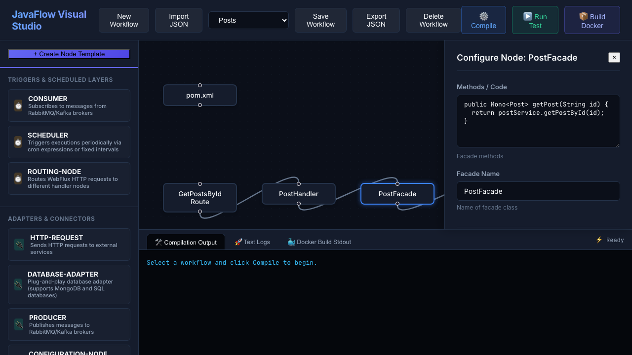
Task: Click the ROUTING-NODE clock icon
Action: point(18,178)
